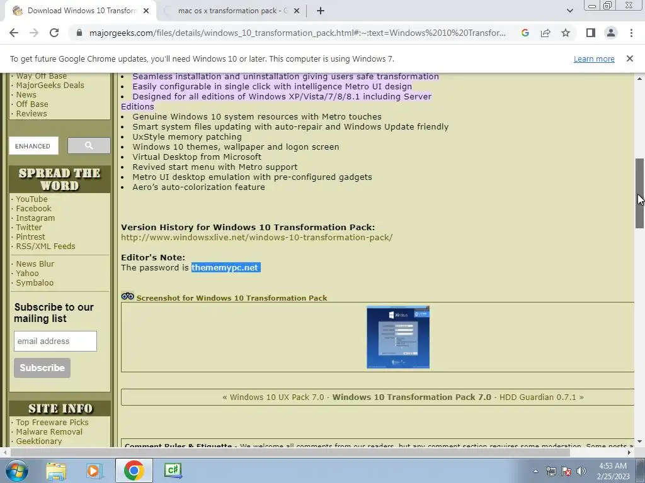645x483 pixels.
Task: Expand the tab search dropdown arrow
Action: [569, 11]
